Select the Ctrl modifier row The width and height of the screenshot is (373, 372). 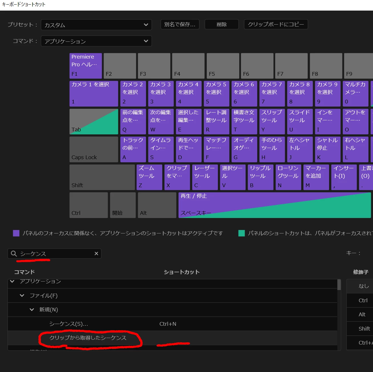[360, 300]
